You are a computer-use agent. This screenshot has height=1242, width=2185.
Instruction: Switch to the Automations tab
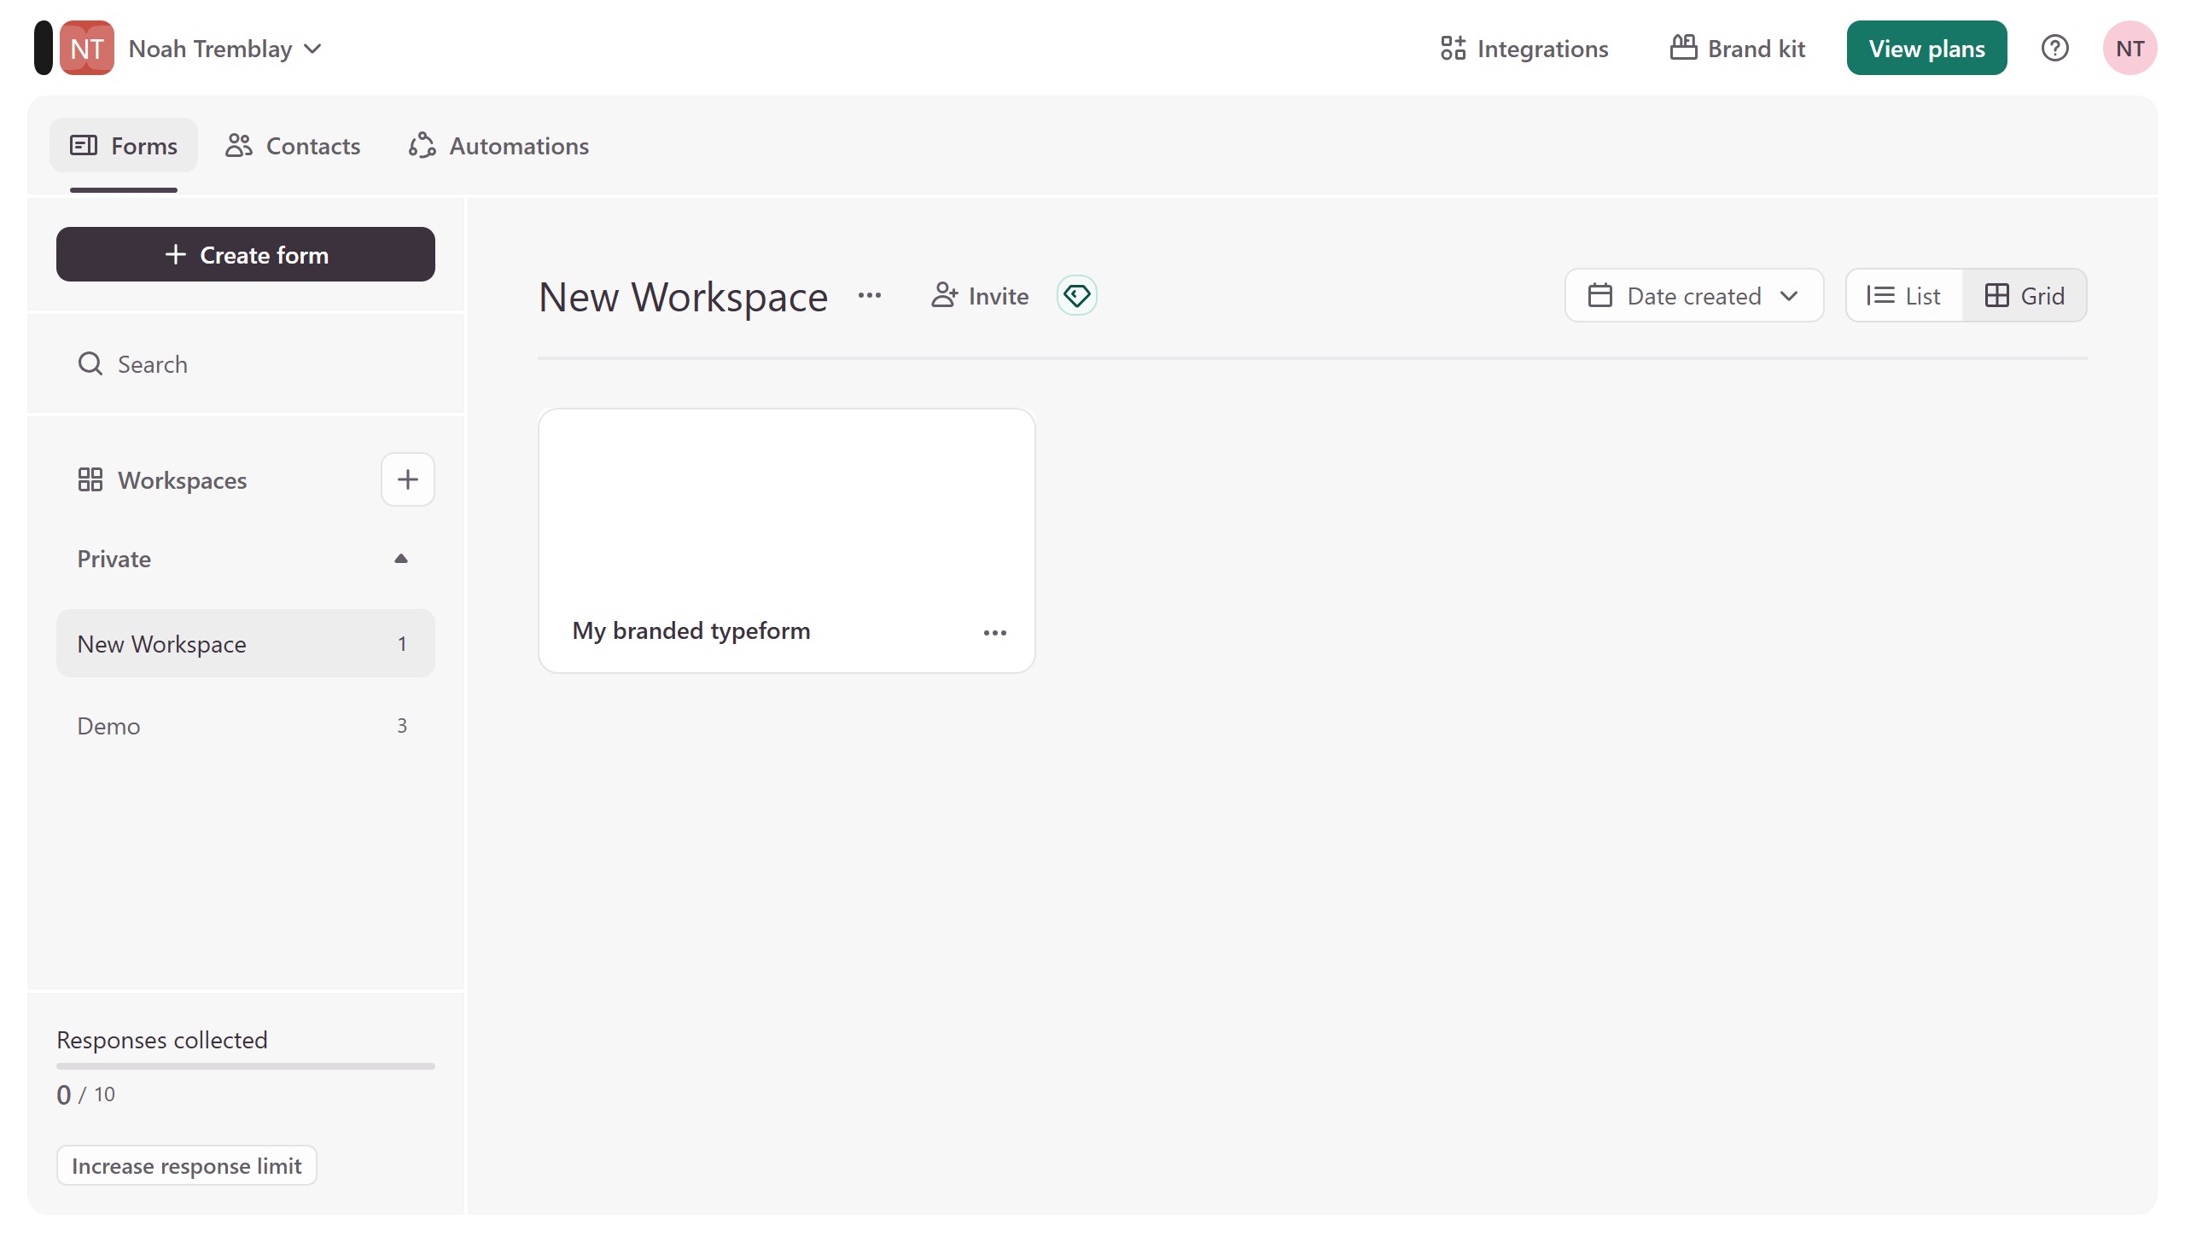(498, 146)
